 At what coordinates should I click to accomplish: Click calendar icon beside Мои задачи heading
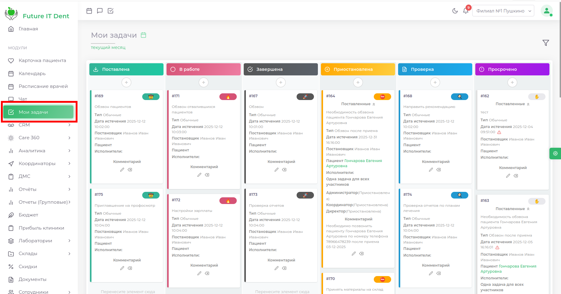[143, 35]
